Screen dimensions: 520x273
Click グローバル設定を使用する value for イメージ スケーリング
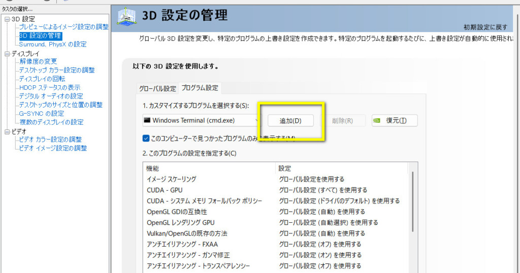click(x=311, y=179)
